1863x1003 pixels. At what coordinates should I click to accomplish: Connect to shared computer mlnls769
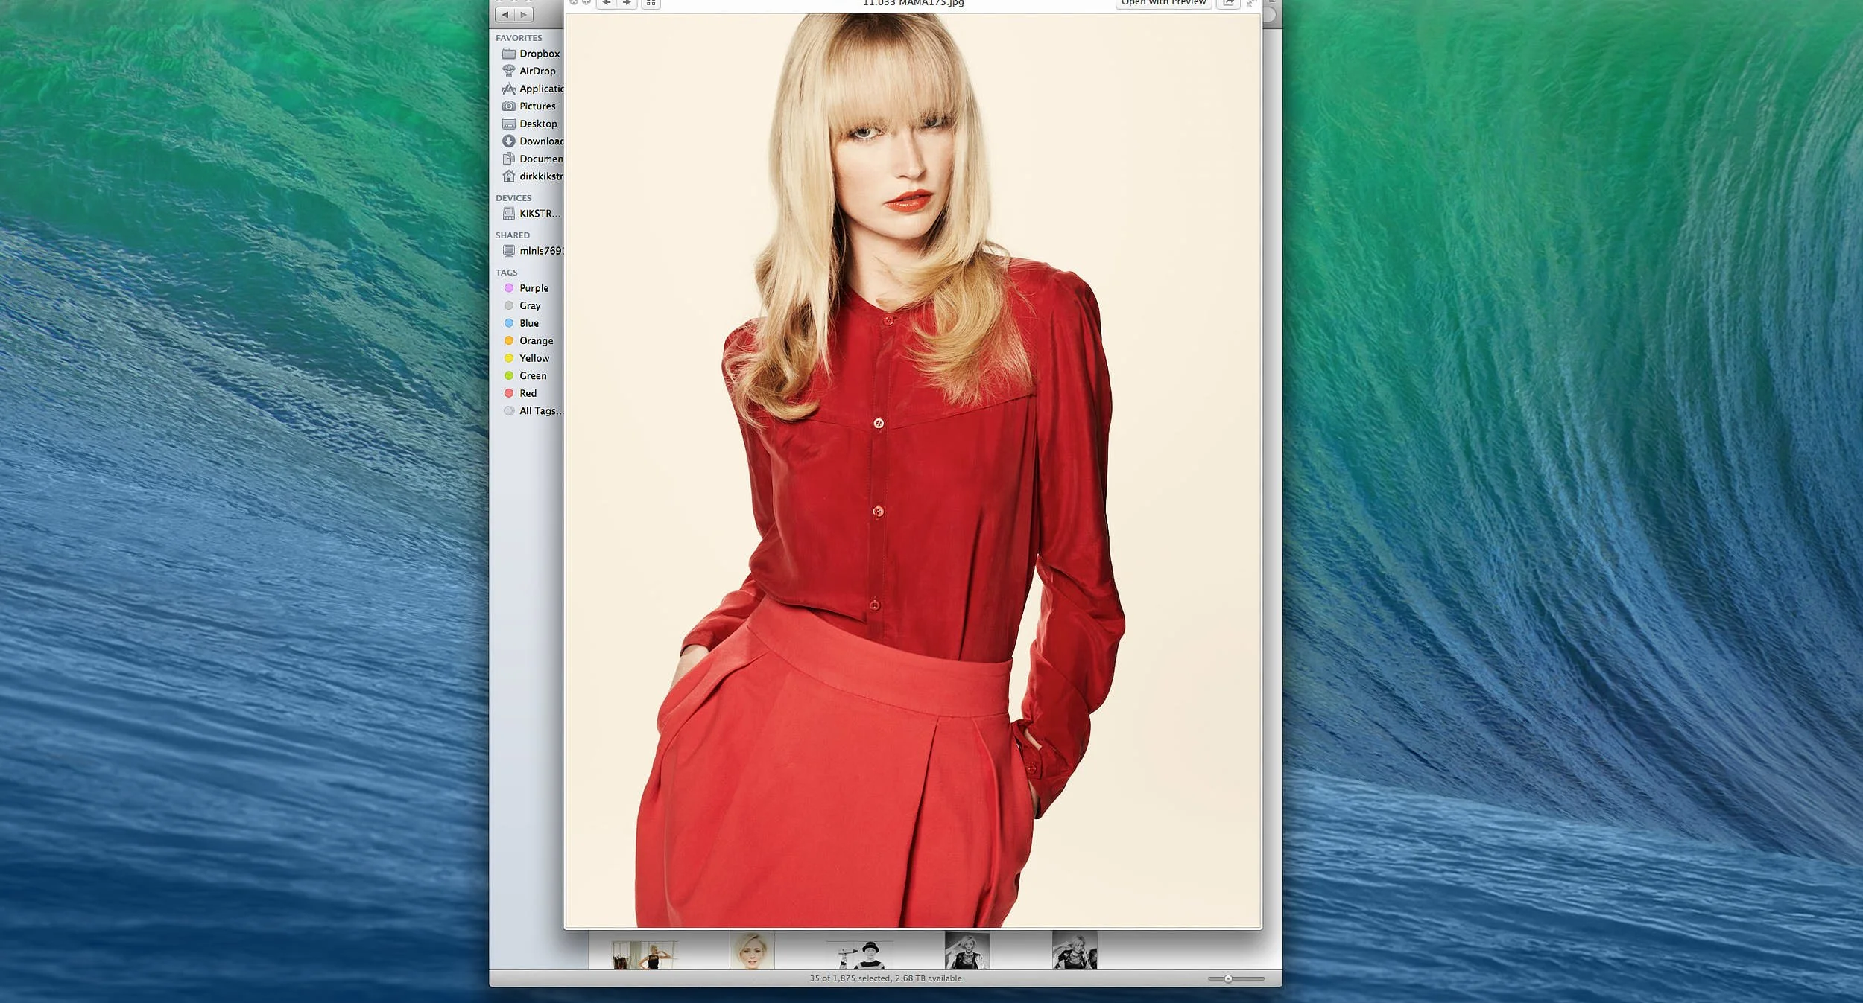pyautogui.click(x=542, y=251)
